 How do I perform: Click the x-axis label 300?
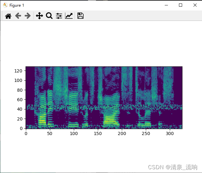pyautogui.click(x=170, y=133)
